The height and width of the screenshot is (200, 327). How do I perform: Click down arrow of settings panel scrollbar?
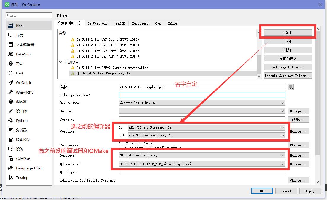point(318,182)
